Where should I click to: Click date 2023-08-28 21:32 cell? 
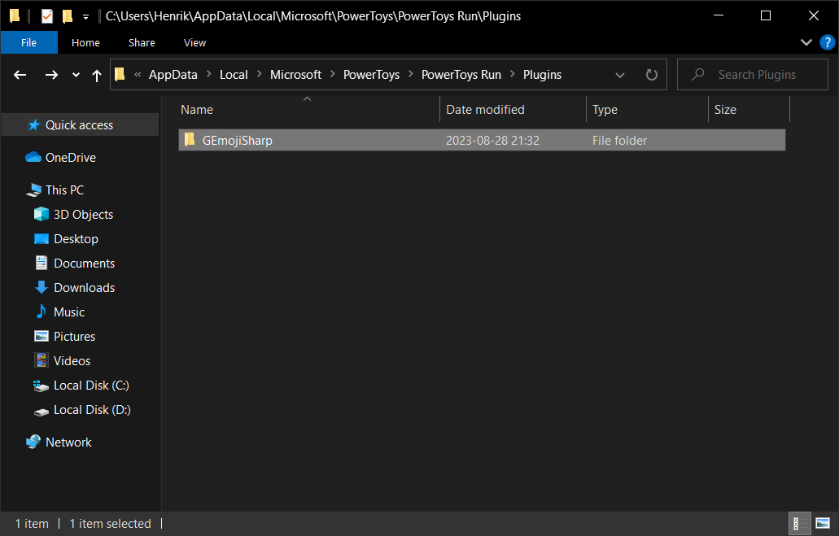(x=493, y=141)
